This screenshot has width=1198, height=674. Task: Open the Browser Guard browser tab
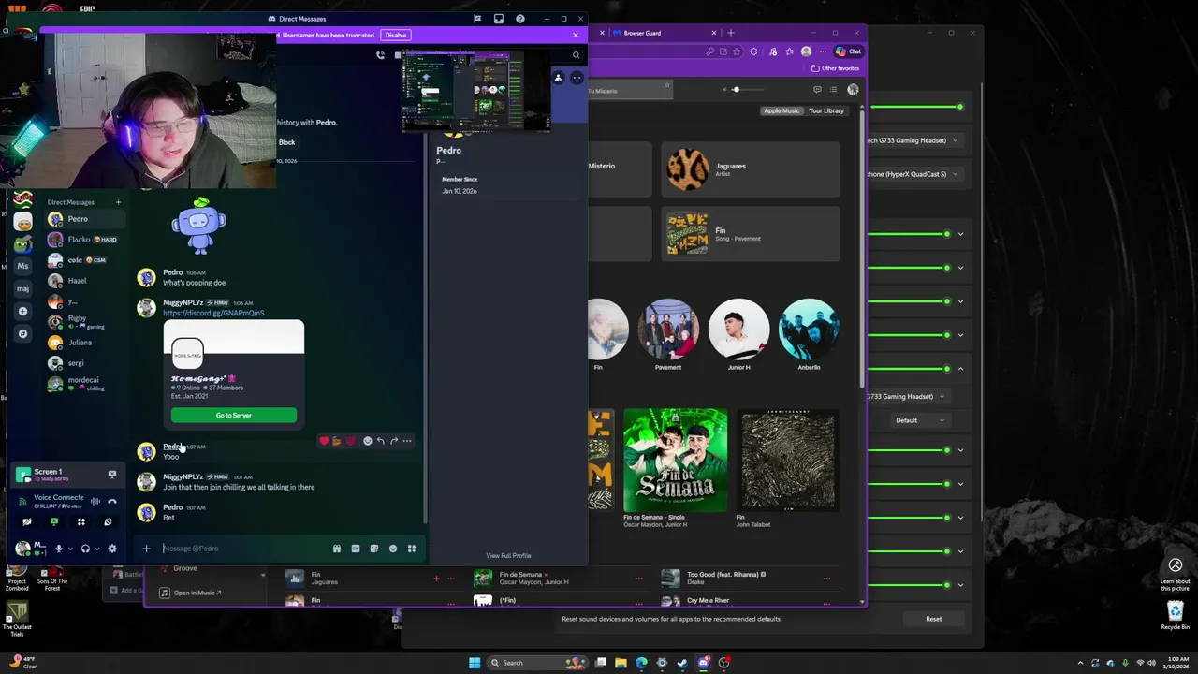point(665,33)
